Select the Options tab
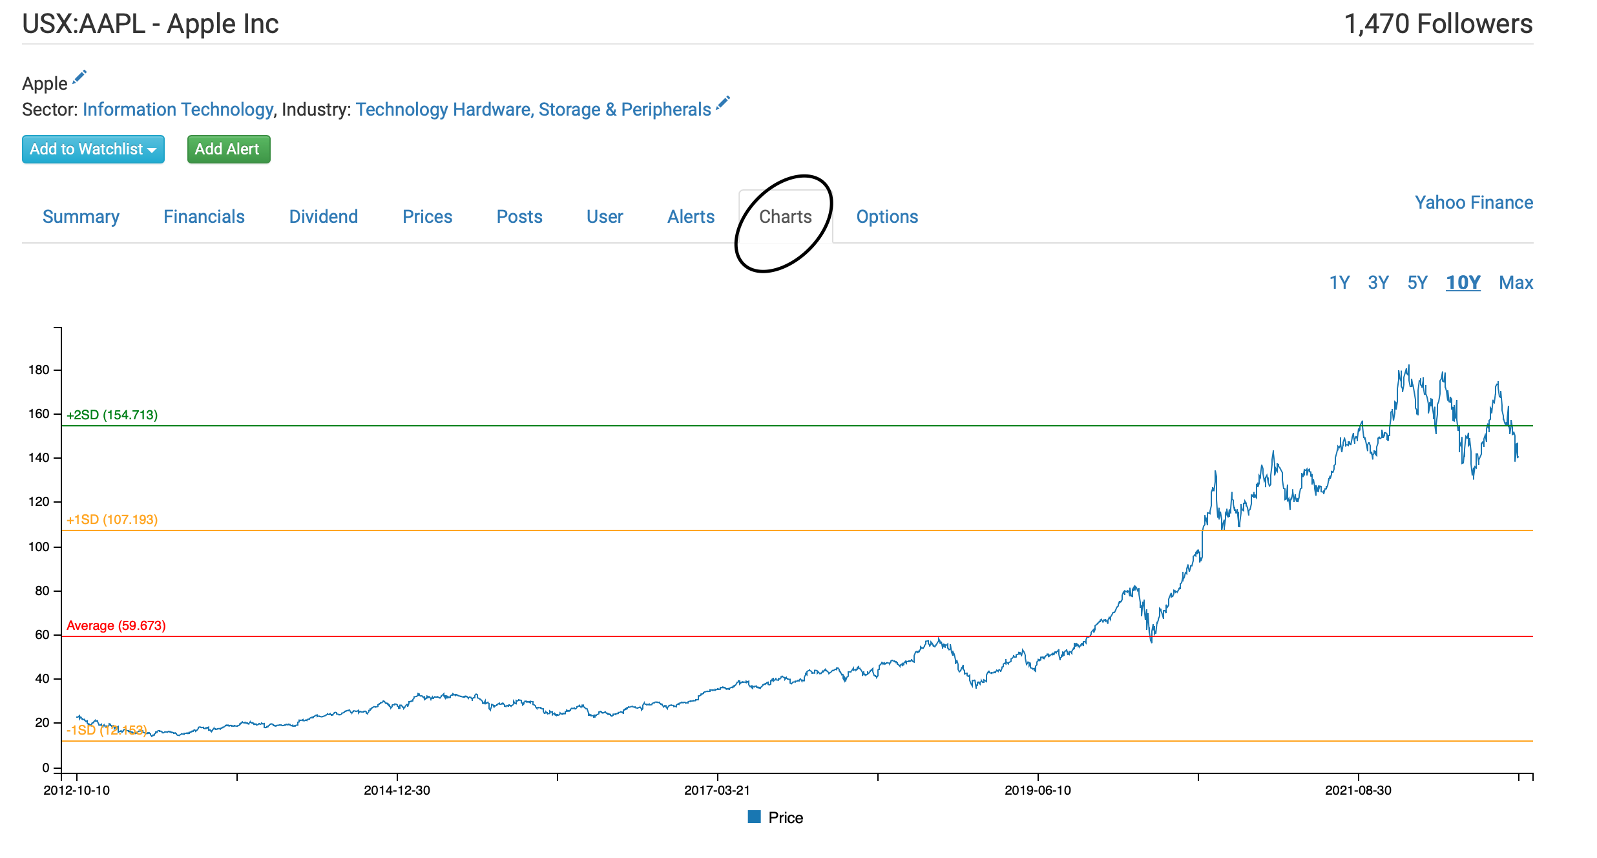 [886, 216]
